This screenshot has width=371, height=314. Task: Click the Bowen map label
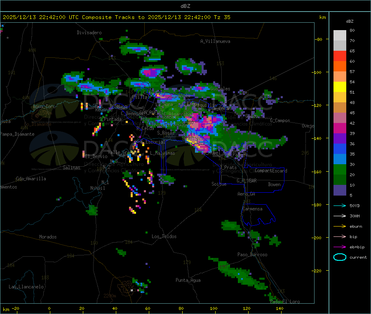coord(275,184)
